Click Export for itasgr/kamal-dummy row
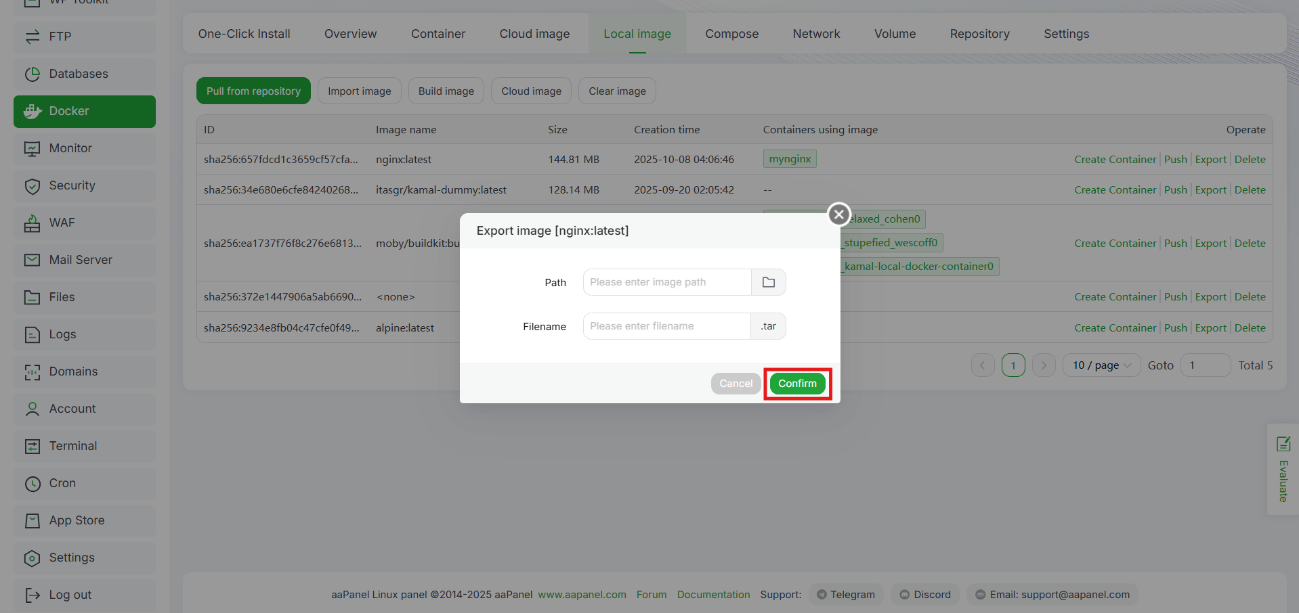The height and width of the screenshot is (613, 1299). 1210,190
